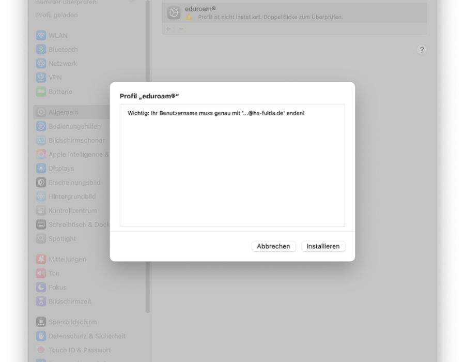Select the WLAN icon in sidebar

pos(41,35)
